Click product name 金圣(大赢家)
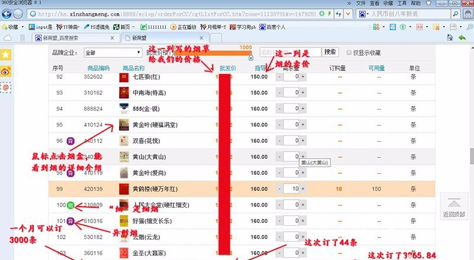Screen dimensions: 474x260 149,253
